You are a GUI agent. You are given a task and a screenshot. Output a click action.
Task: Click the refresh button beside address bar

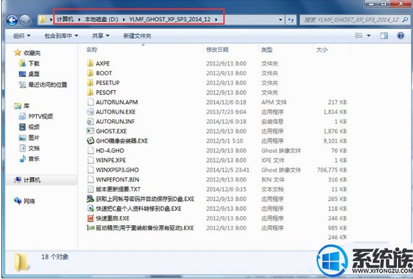(x=291, y=20)
